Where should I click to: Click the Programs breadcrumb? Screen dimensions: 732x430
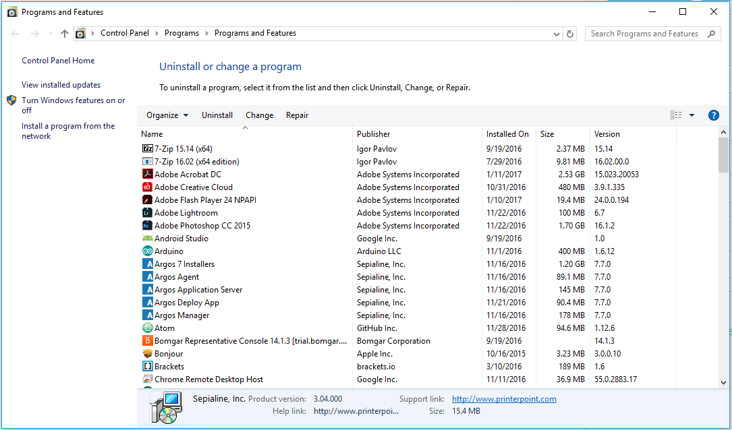tap(181, 33)
